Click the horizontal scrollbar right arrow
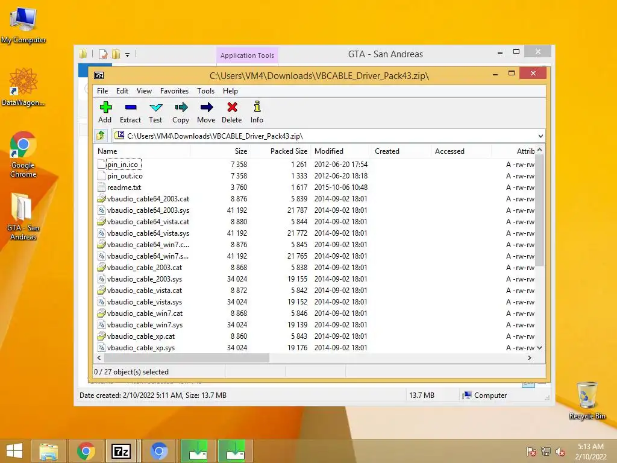Image resolution: width=617 pixels, height=463 pixels. (529, 358)
